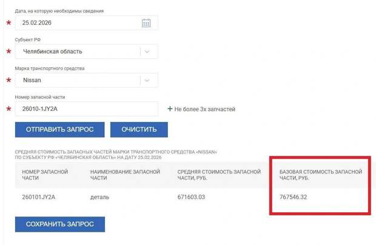The image size is (376, 245).
Task: Expand the Марка транспортного средства chevron arrow
Action: pyautogui.click(x=147, y=80)
